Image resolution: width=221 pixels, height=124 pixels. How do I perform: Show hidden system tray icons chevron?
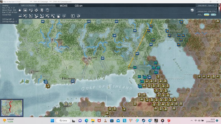point(191,121)
